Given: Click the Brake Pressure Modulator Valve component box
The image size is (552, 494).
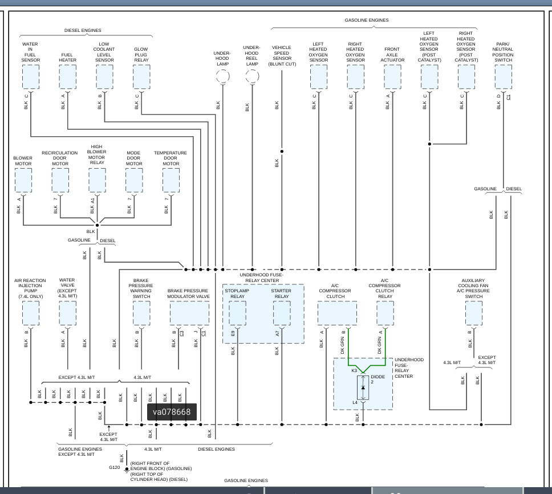Looking at the screenshot, I should click(x=189, y=313).
